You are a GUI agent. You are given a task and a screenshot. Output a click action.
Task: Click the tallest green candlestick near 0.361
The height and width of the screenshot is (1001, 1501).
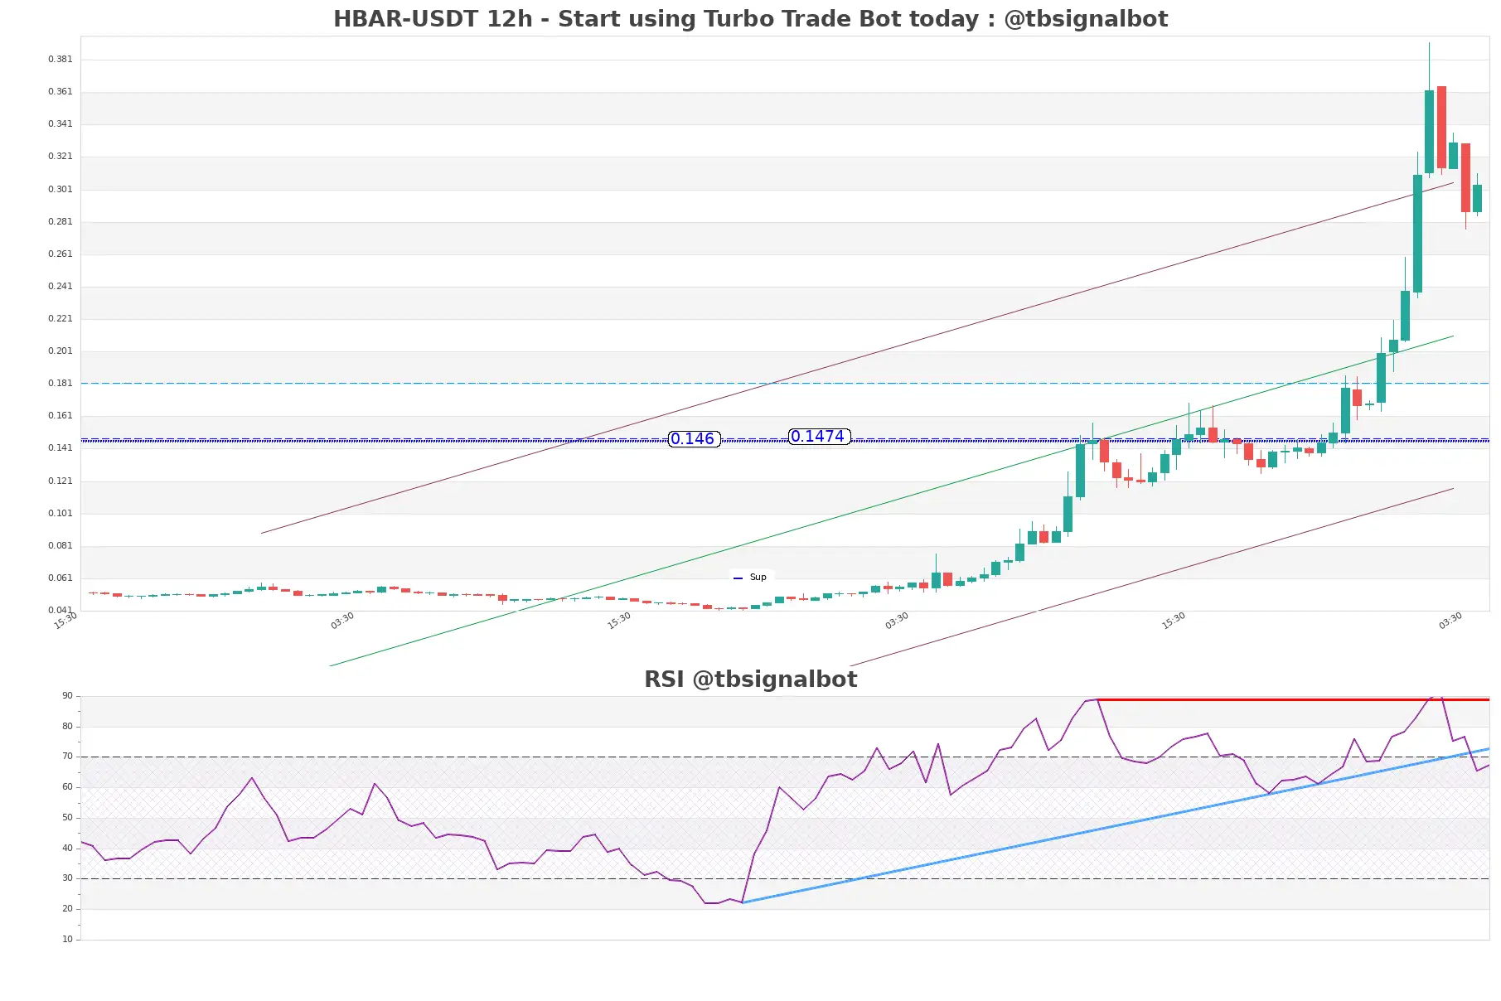click(1429, 132)
